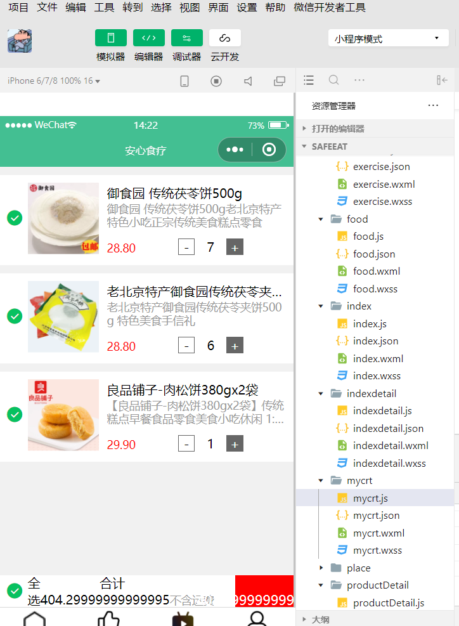Click the 茯苓饼 plate product thumbnail
459x626 pixels.
tap(63, 218)
